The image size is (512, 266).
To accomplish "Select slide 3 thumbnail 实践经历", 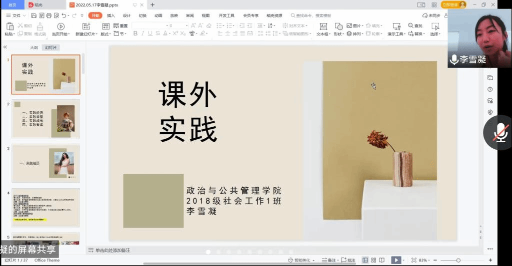I will tap(45, 163).
